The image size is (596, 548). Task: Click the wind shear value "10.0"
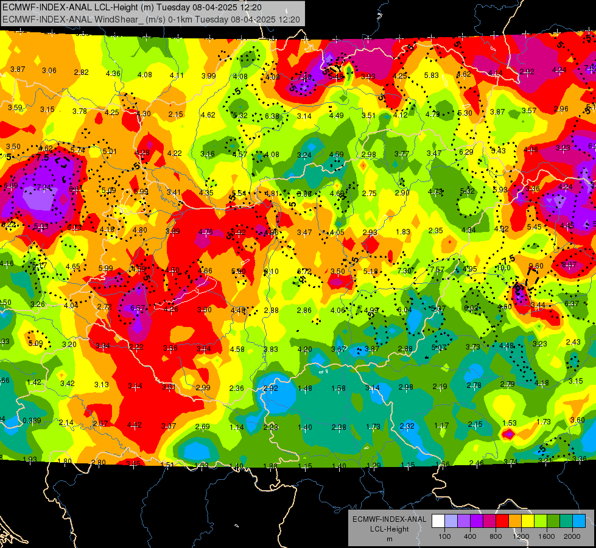click(x=503, y=268)
